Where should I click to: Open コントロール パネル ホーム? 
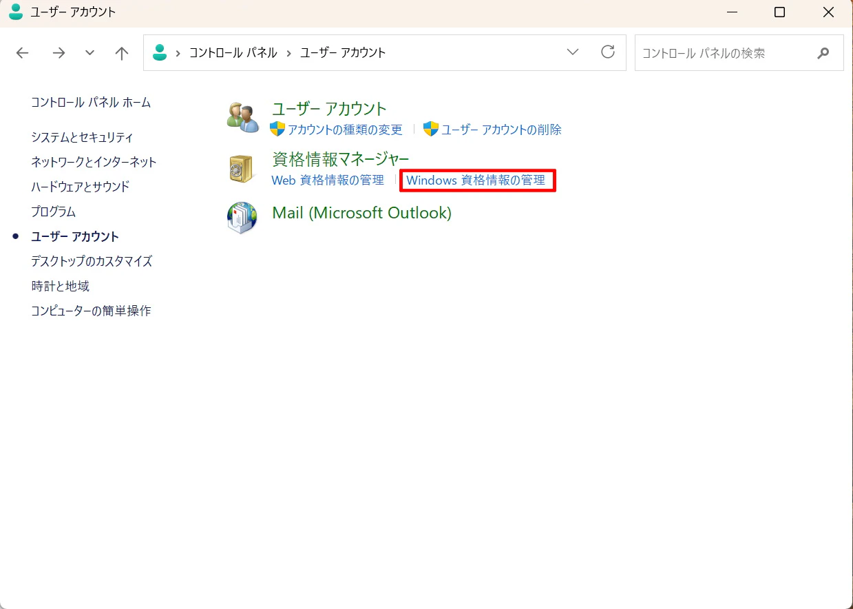pos(91,103)
